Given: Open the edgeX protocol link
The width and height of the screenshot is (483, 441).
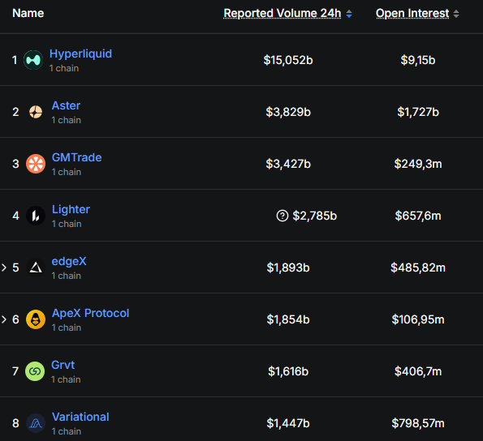Looking at the screenshot, I should 69,261.
